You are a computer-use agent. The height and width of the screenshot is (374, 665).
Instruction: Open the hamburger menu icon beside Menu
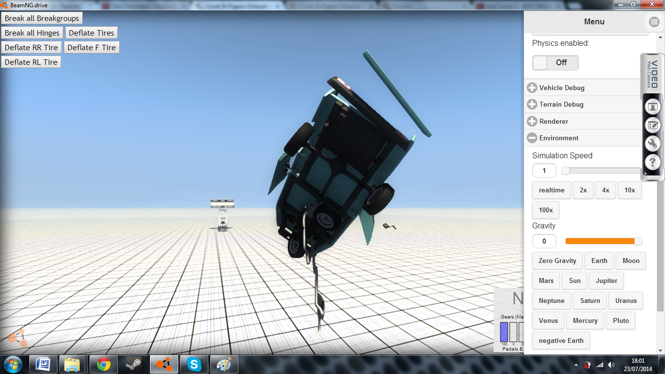pos(653,22)
